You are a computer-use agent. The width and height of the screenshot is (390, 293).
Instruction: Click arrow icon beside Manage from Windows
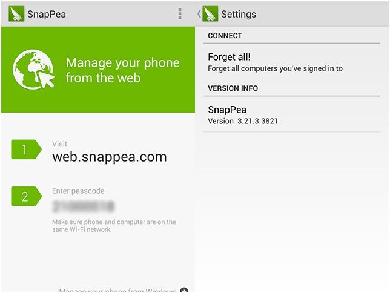click(x=184, y=291)
